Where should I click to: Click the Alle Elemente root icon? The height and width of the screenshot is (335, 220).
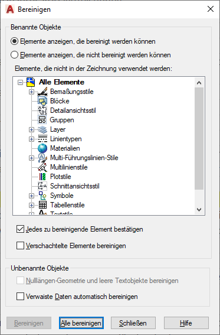click(31, 82)
